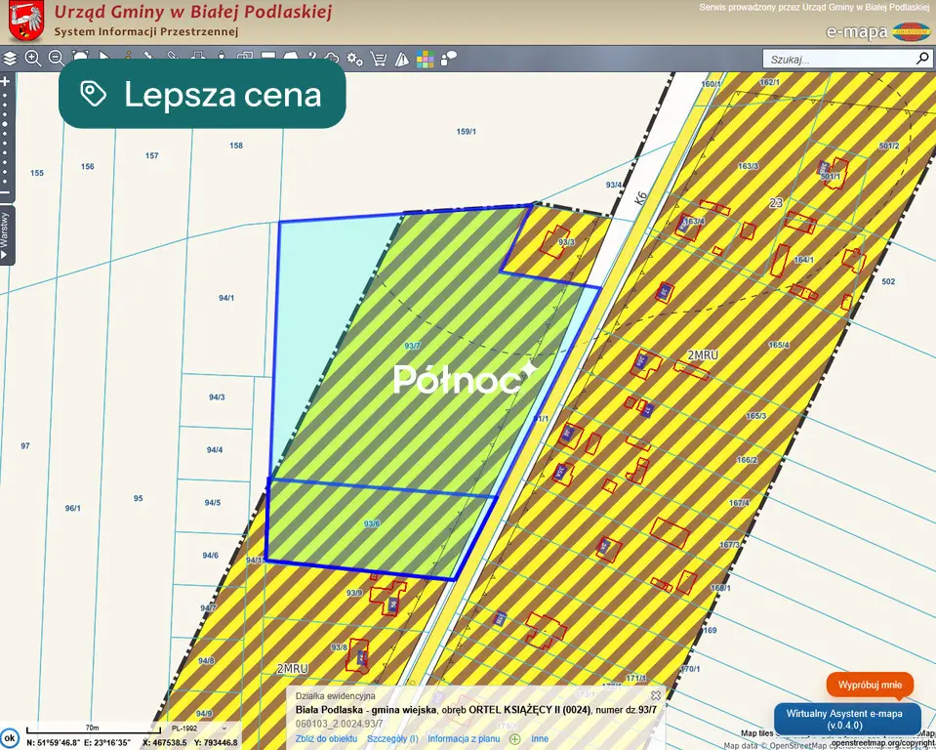This screenshot has width=936, height=750.
Task: Click the plus at top of zoom slider
Action: pyautogui.click(x=6, y=81)
